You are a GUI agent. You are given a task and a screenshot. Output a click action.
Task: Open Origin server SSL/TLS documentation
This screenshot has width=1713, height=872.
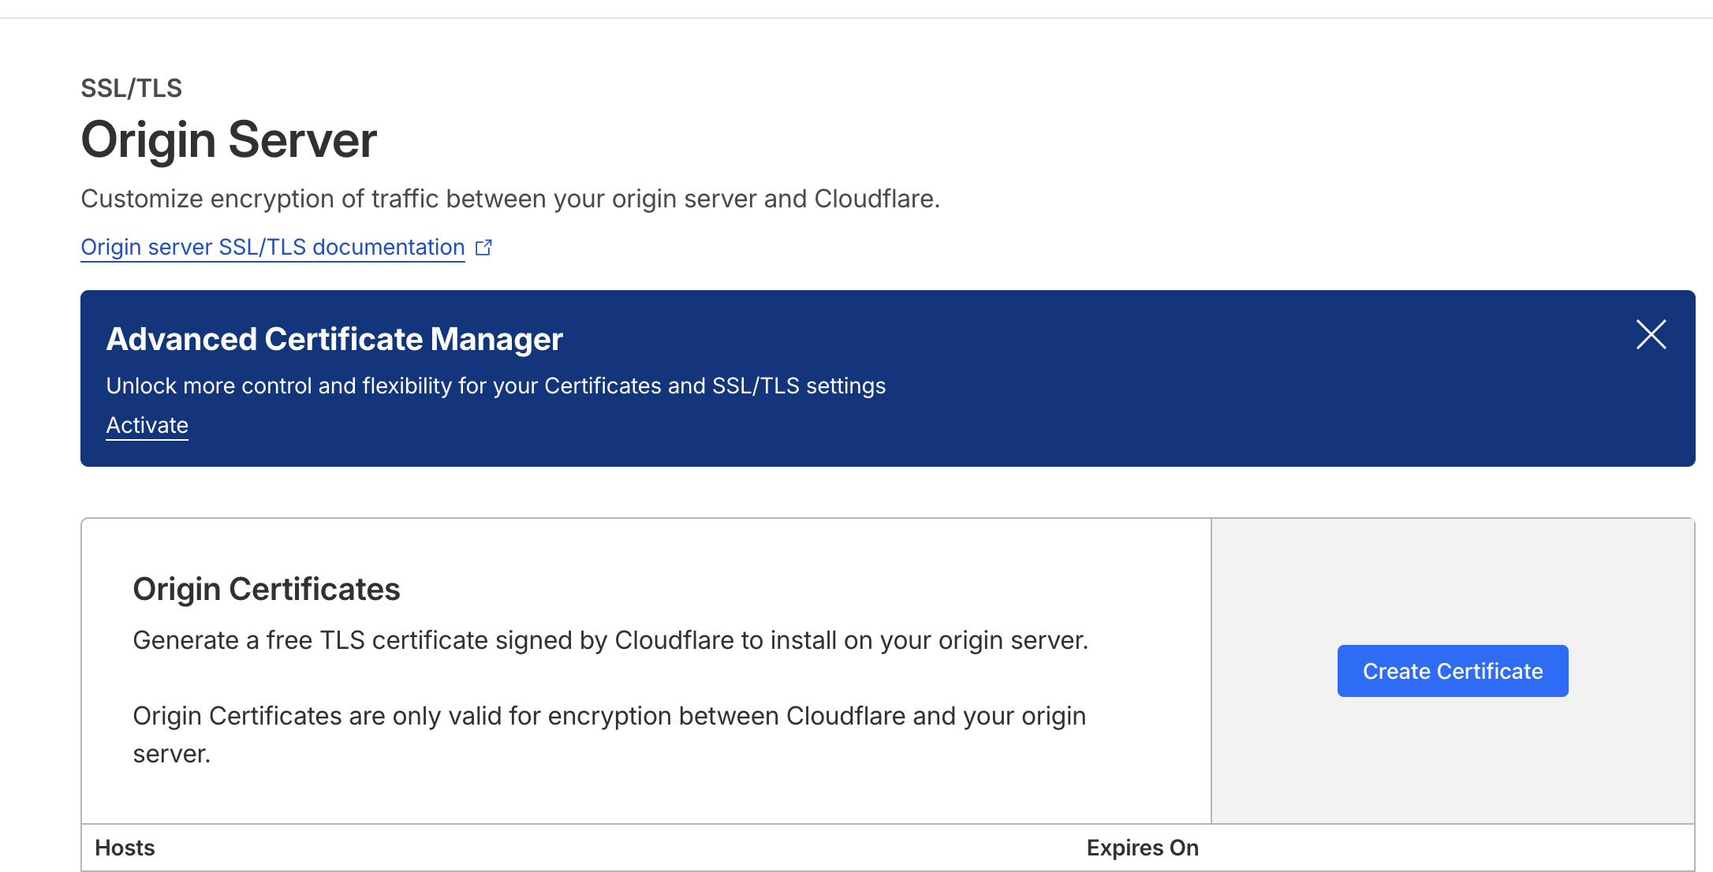(272, 247)
